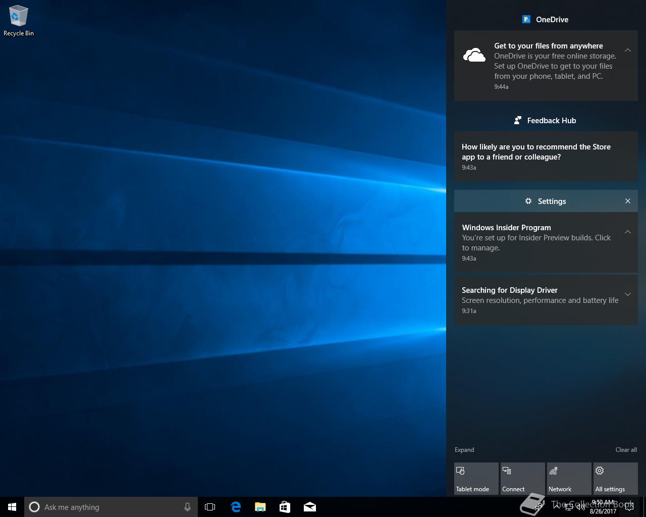Image resolution: width=646 pixels, height=517 pixels.
Task: Expand the quick actions panel
Action: (464, 450)
